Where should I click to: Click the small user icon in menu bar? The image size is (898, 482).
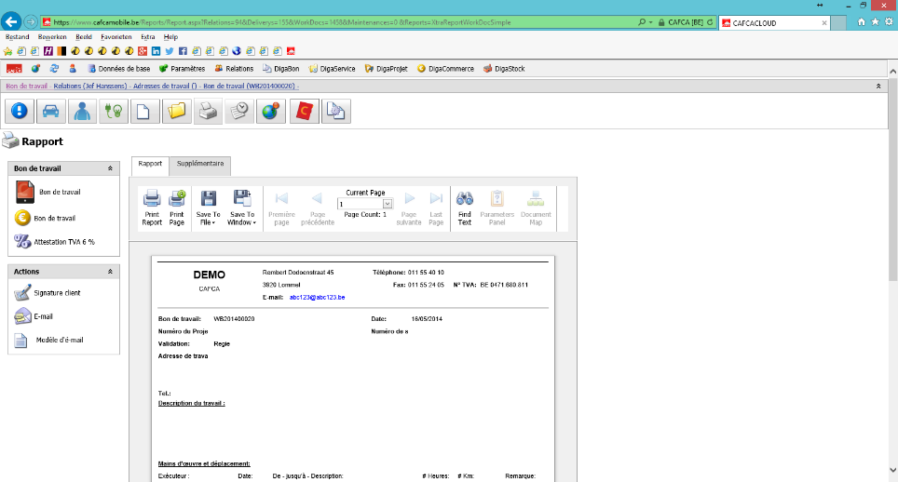[x=73, y=69]
